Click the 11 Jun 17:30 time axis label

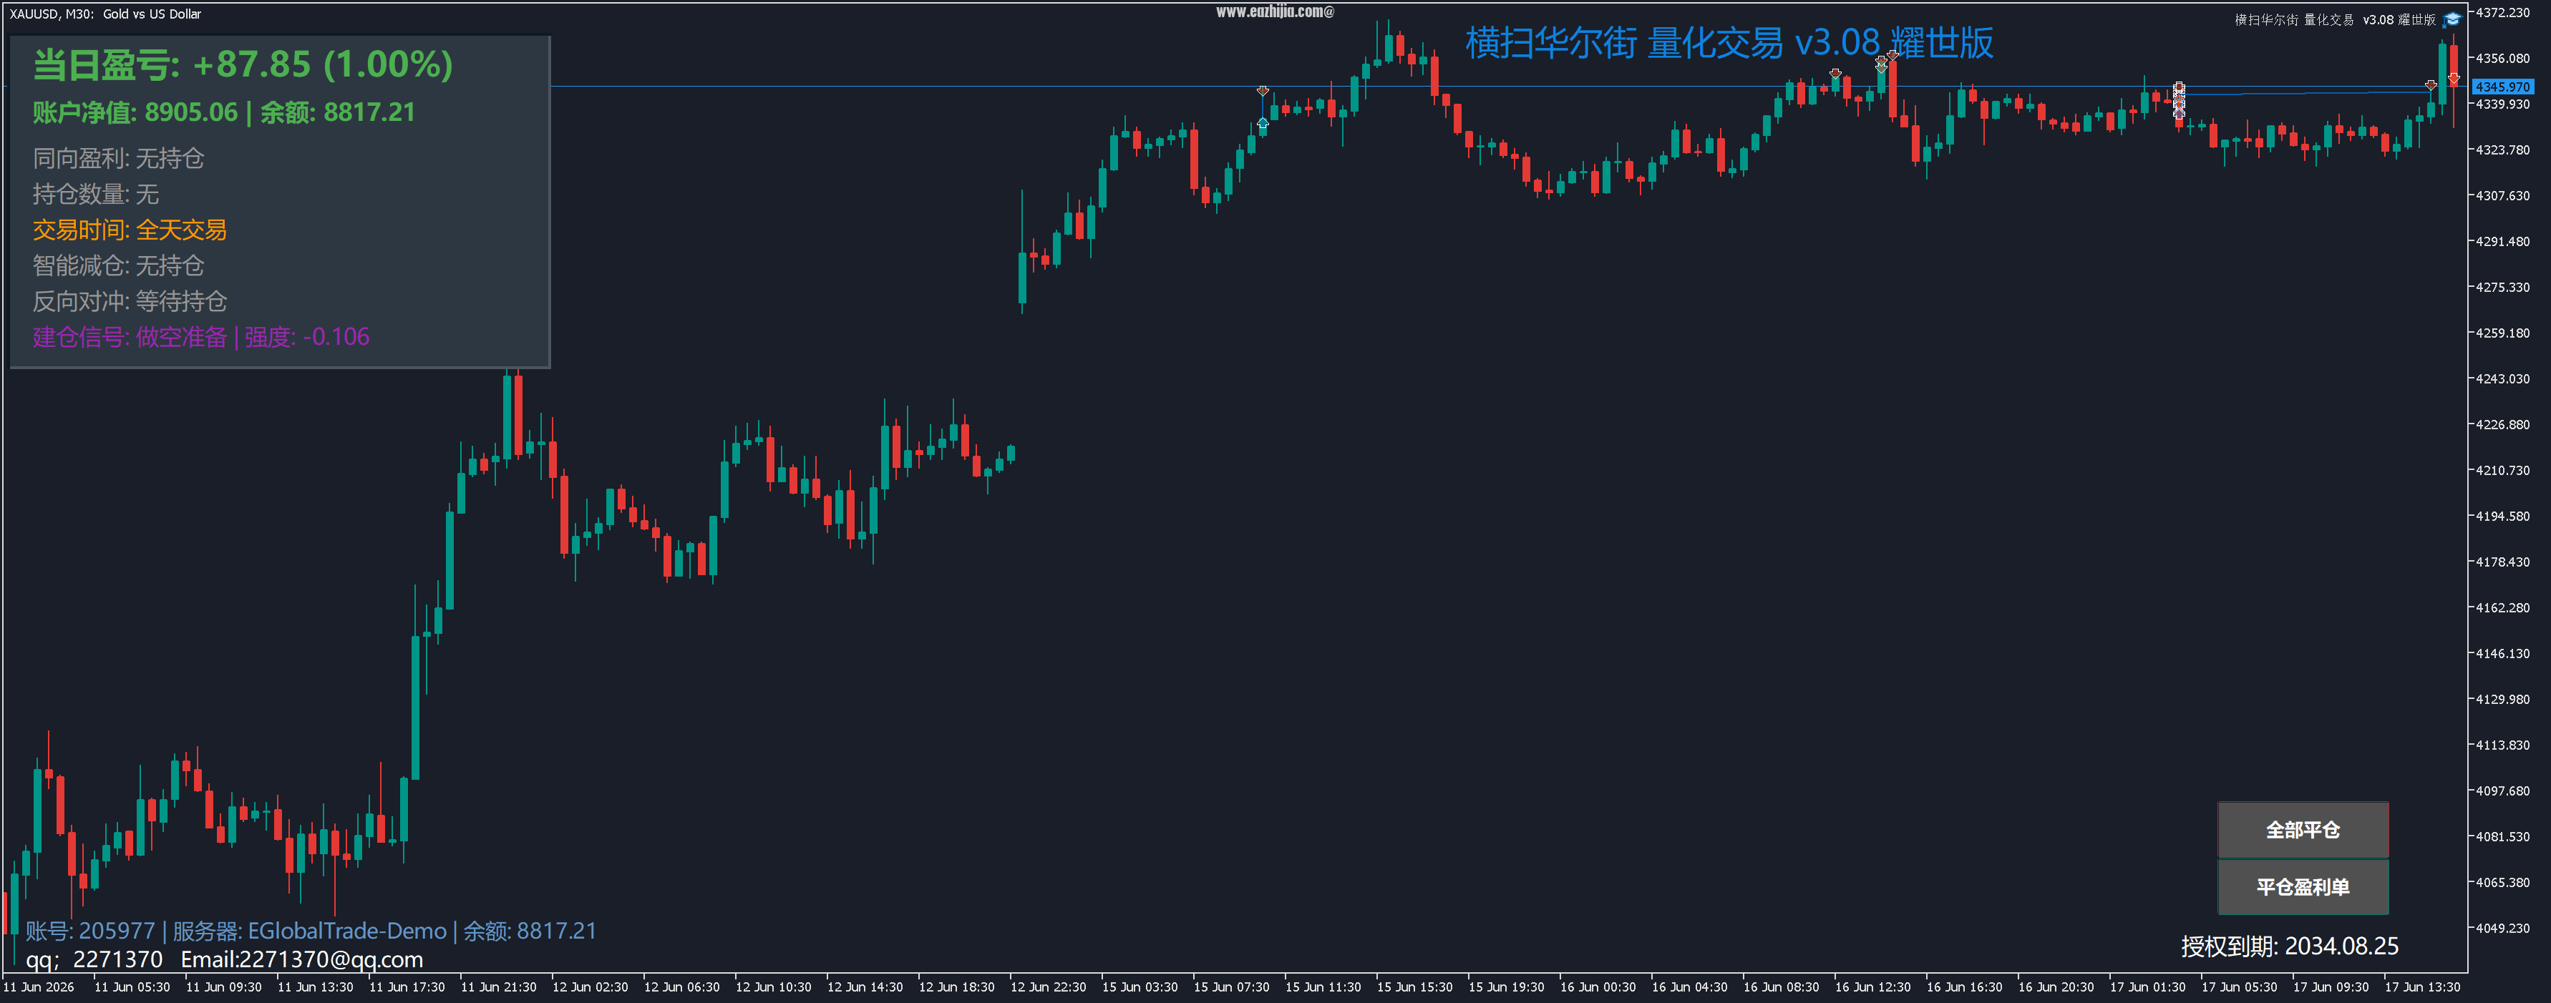(x=407, y=987)
